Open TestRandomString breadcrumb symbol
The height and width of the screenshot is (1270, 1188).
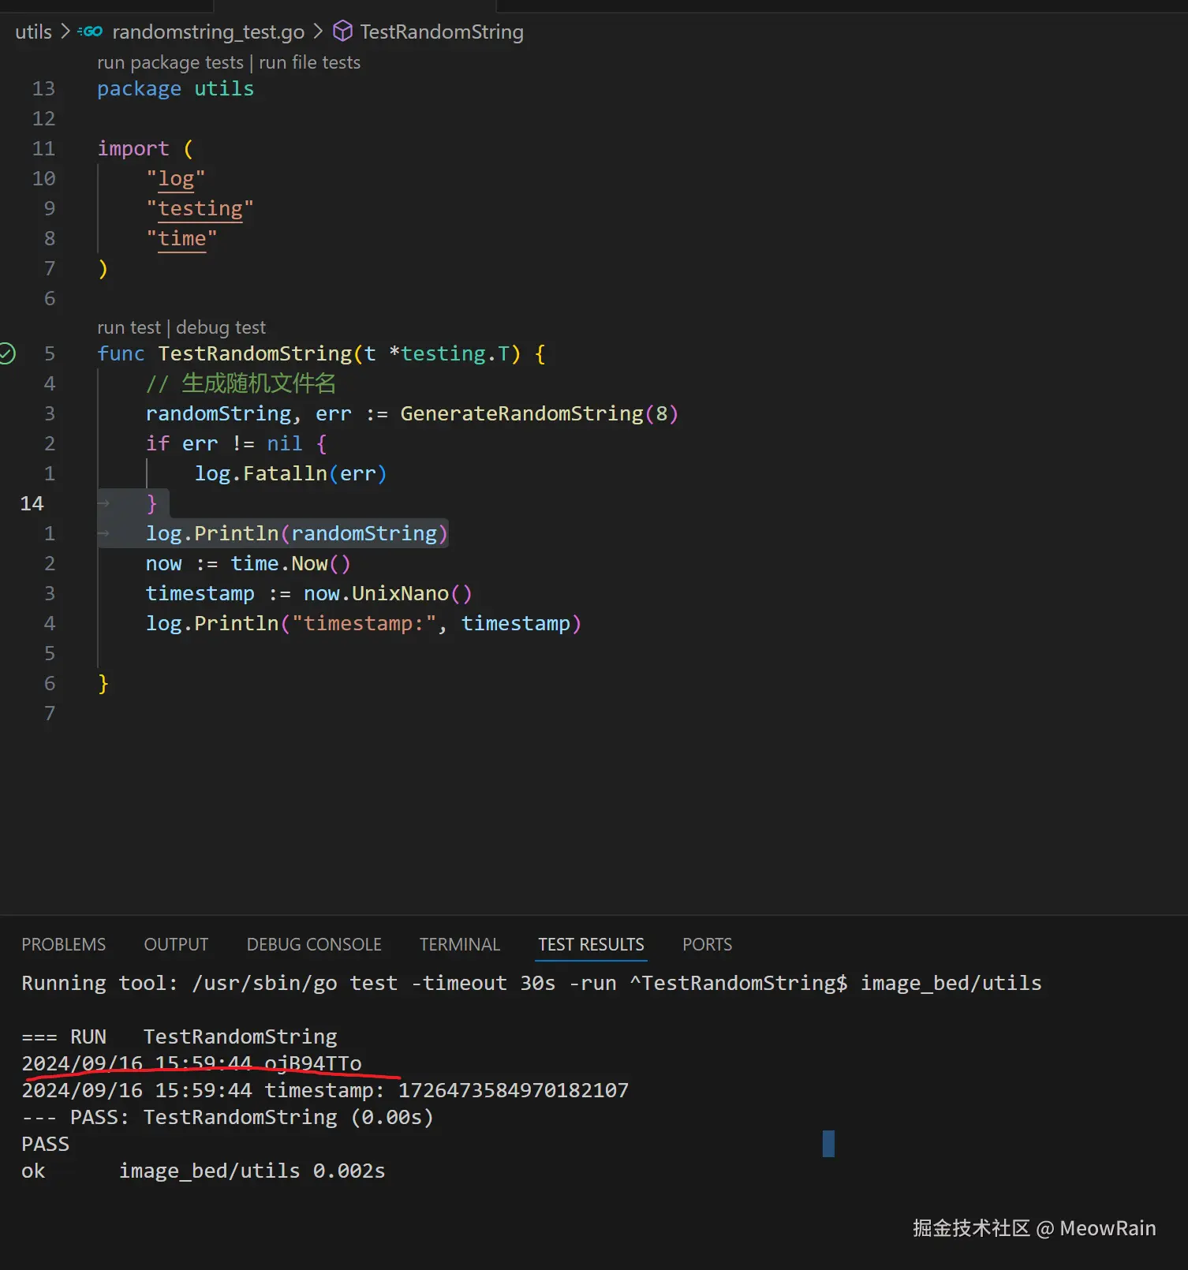[x=442, y=32]
